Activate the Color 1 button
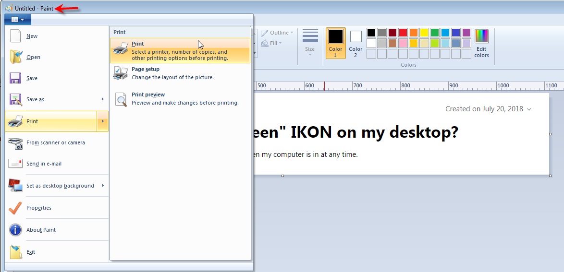 pos(336,43)
